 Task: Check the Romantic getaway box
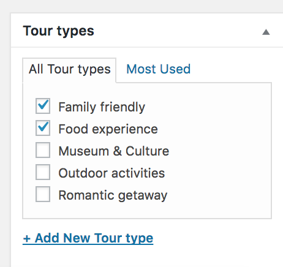[43, 194]
